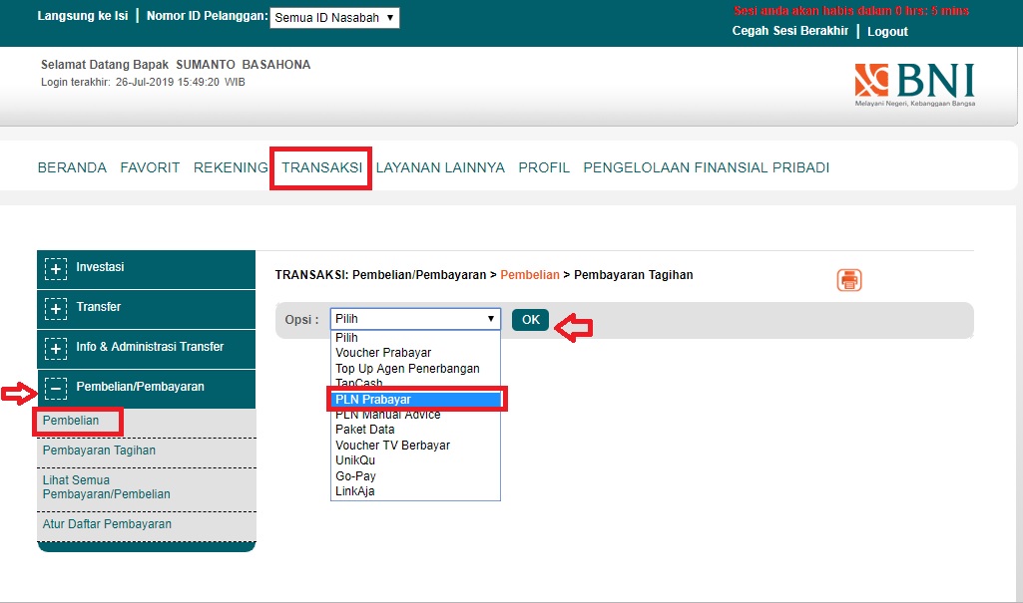
Task: Click the session timeout warning text
Action: 851,10
